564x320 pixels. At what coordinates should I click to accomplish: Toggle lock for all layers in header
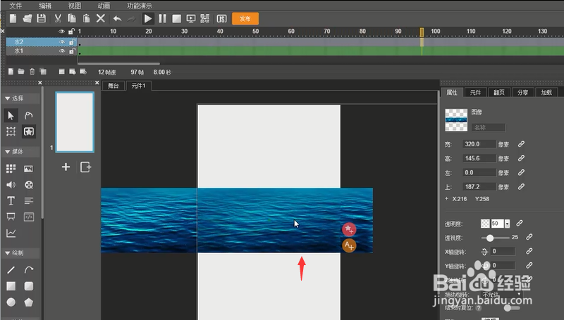pos(72,31)
